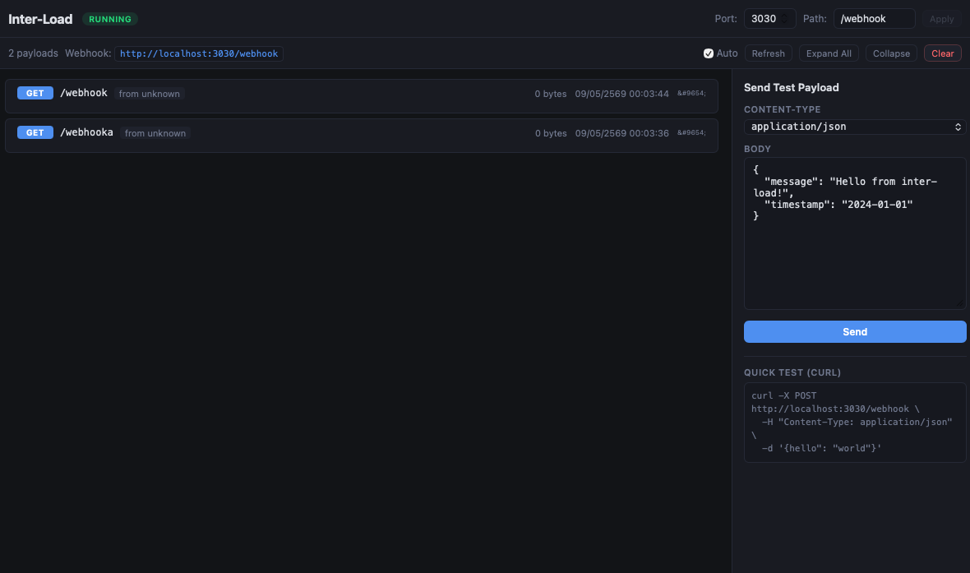Click the 09/05/2569 00:03:36 timestamp
Viewport: 970px width, 573px height.
point(621,134)
